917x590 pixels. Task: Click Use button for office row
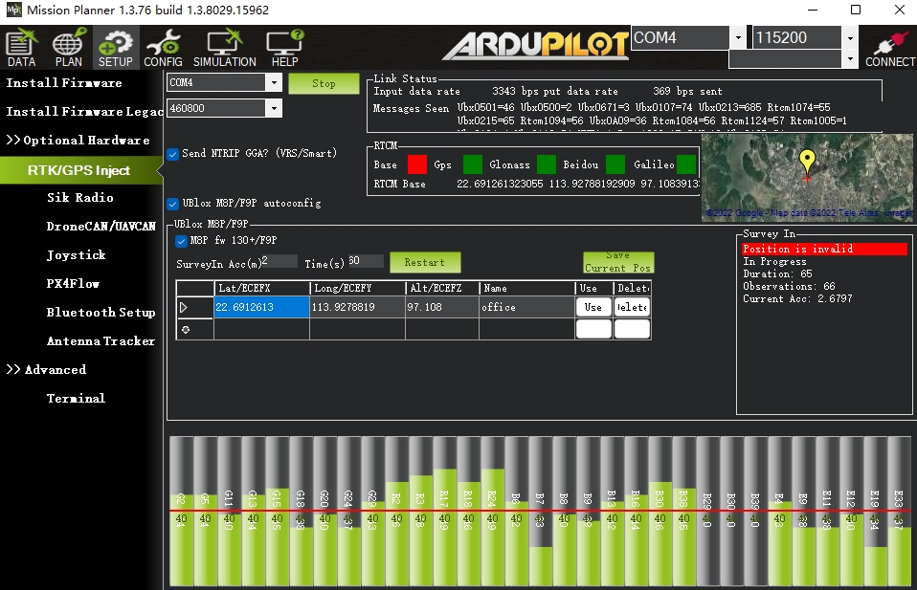593,307
